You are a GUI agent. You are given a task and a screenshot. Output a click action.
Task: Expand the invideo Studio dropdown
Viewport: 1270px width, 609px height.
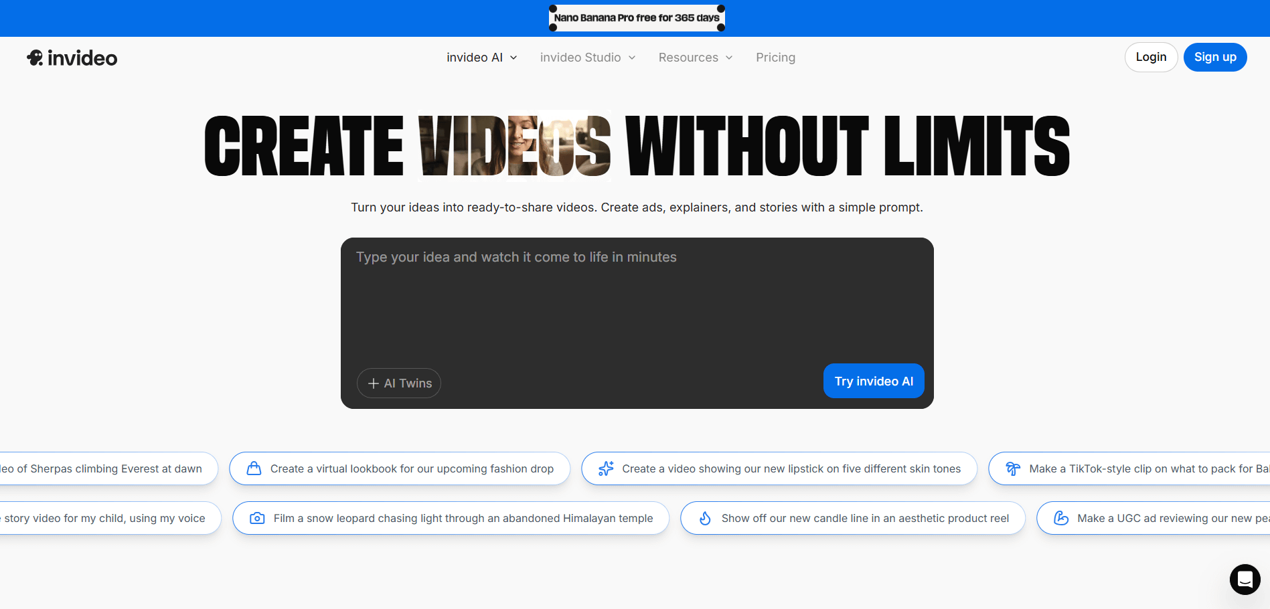[x=586, y=58]
